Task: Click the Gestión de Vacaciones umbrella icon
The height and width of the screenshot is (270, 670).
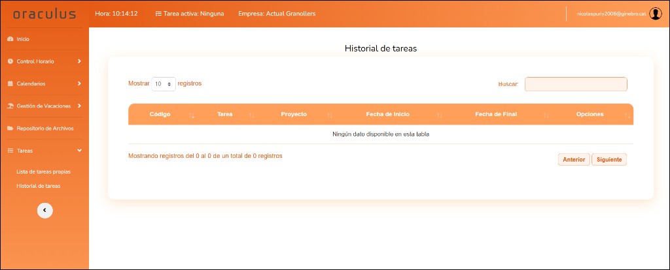Action: (x=10, y=106)
